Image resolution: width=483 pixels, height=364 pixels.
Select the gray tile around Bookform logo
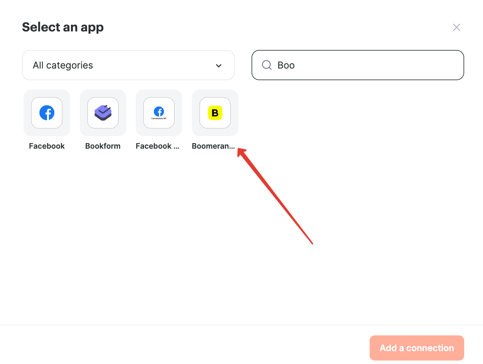103,113
